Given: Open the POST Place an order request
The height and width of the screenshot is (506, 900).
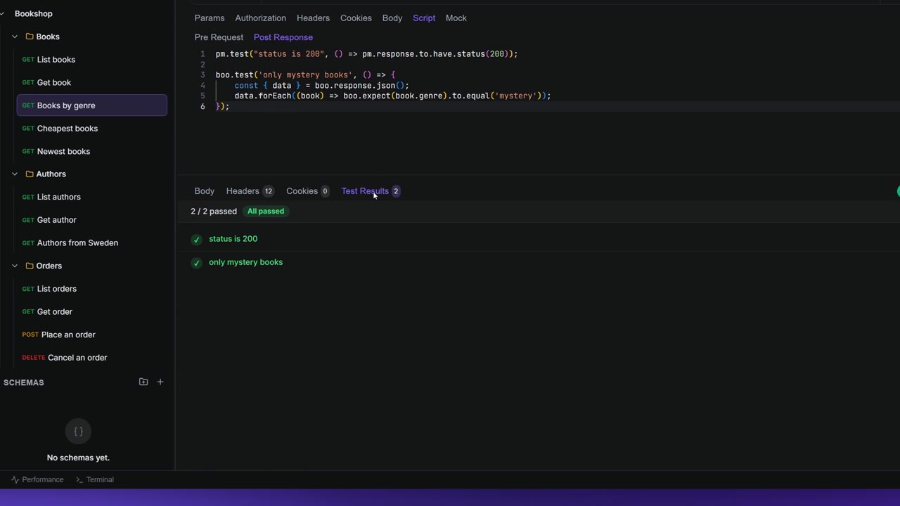Looking at the screenshot, I should [x=92, y=335].
